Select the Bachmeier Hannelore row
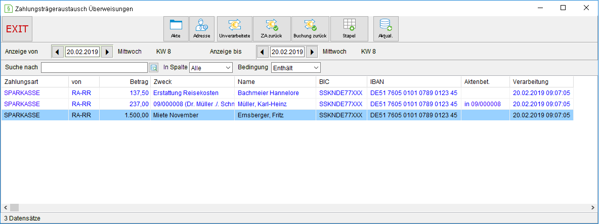599x224 pixels. click(287, 93)
